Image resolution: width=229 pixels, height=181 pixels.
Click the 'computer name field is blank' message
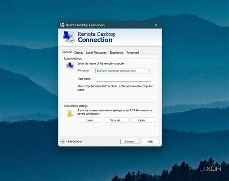pyautogui.click(x=115, y=88)
